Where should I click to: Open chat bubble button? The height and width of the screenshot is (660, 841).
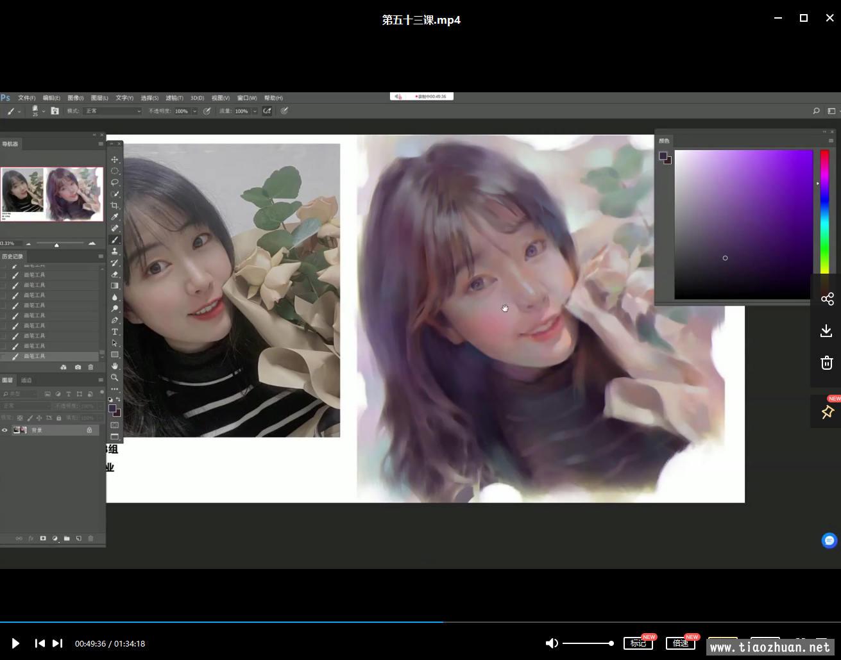click(x=829, y=540)
